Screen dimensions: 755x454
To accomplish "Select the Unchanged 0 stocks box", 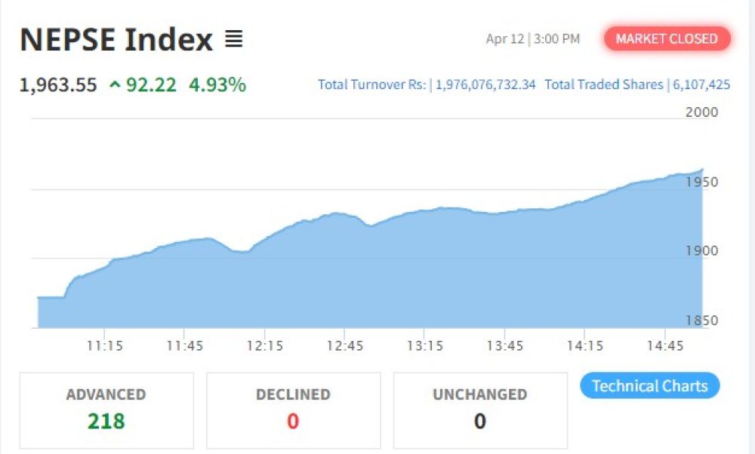I will click(480, 410).
